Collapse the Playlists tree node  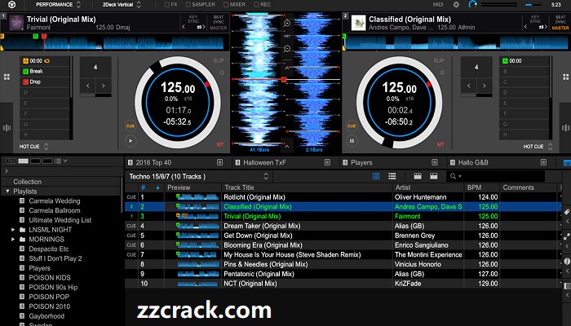point(7,191)
